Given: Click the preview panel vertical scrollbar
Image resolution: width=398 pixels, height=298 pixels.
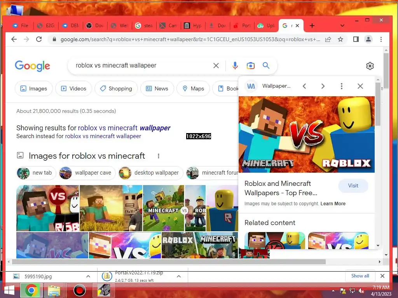Looking at the screenshot, I should point(378,104).
